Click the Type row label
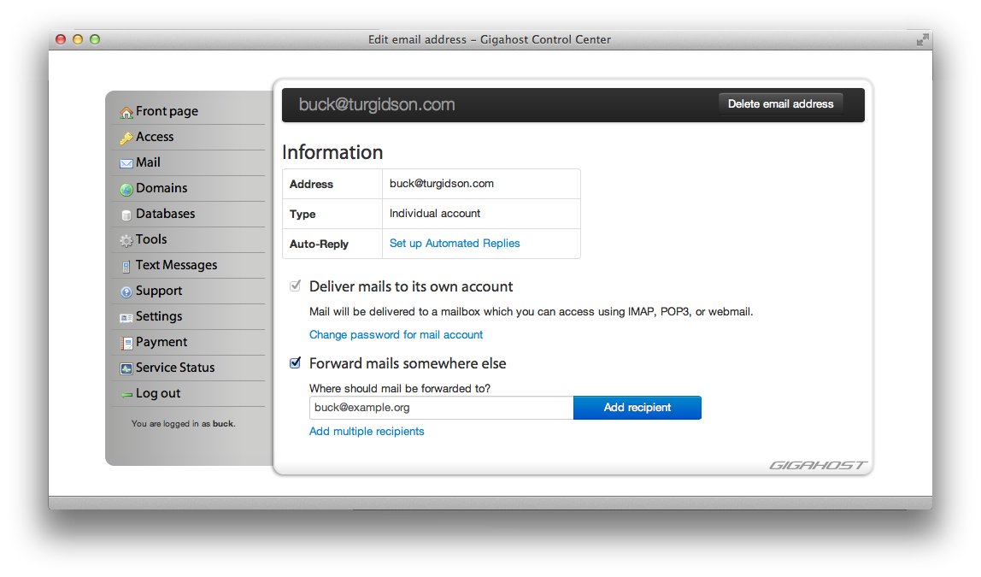 pos(303,214)
